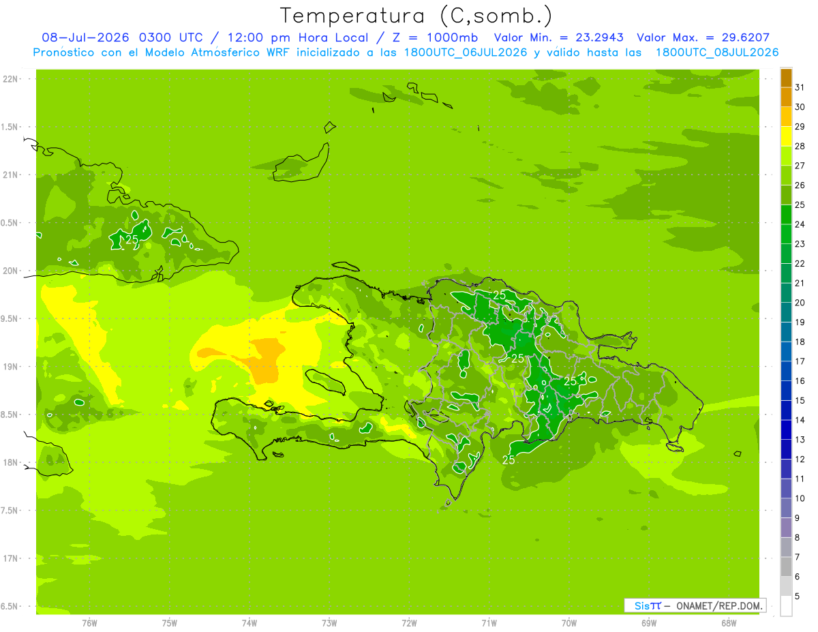Click the "20N" latitude label
818x632 pixels.
10,271
